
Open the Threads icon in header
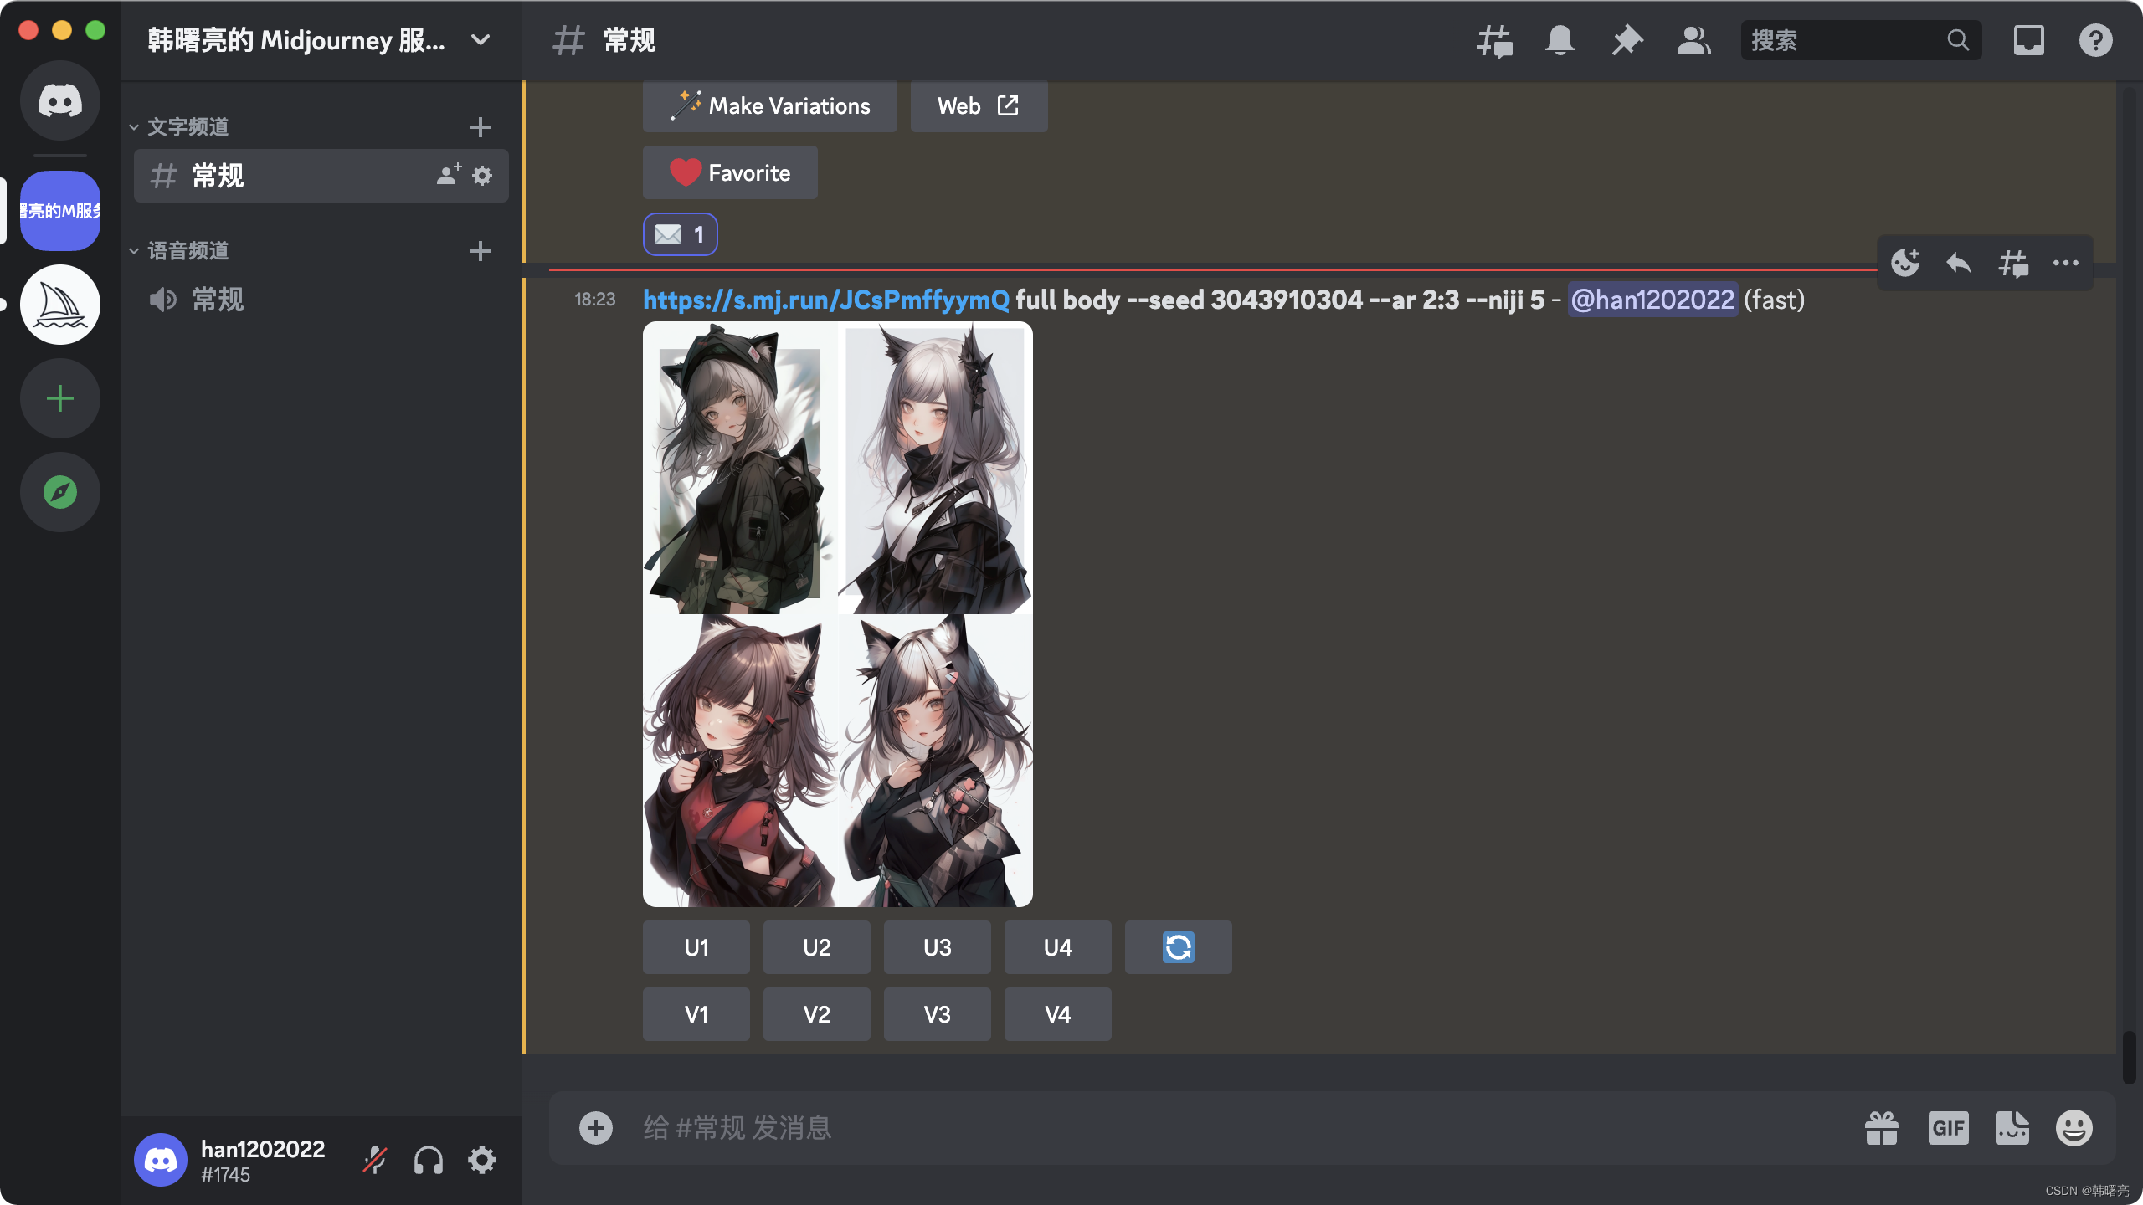[x=1494, y=40]
